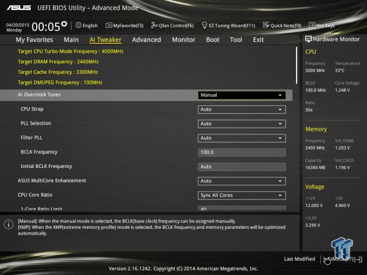The width and height of the screenshot is (367, 275).
Task: Expand the CPU Core Ratio dropdown
Action: coord(242,195)
